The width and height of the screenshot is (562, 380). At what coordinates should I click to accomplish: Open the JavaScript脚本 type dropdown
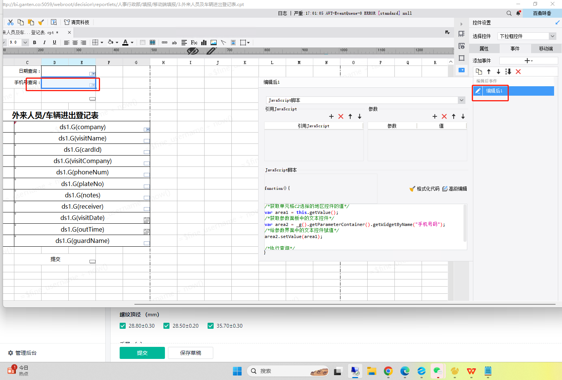point(461,100)
